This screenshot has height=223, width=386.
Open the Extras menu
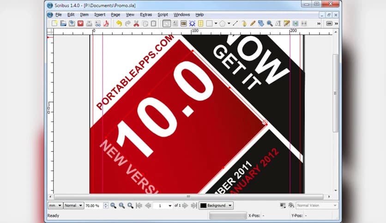point(145,15)
